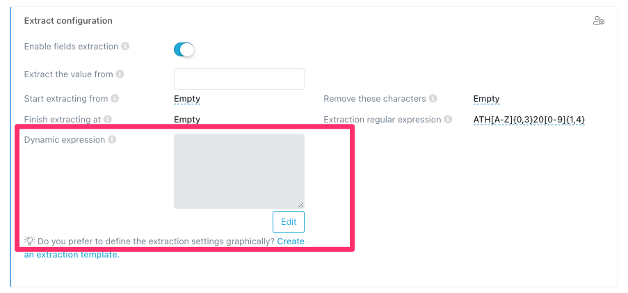Click the text area resize handle

pyautogui.click(x=301, y=205)
